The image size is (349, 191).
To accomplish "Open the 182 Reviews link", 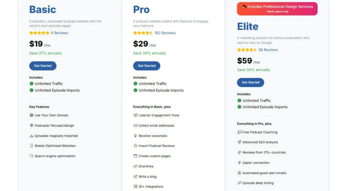I will 165,33.
